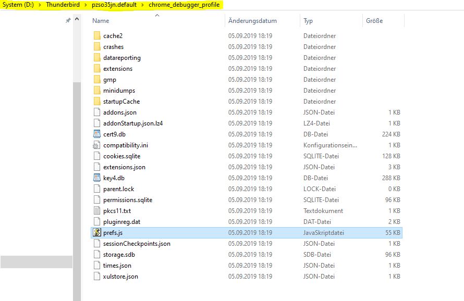Screen dimensions: 464x301
Task: Click the storage.sdb file icon
Action: [x=97, y=255]
